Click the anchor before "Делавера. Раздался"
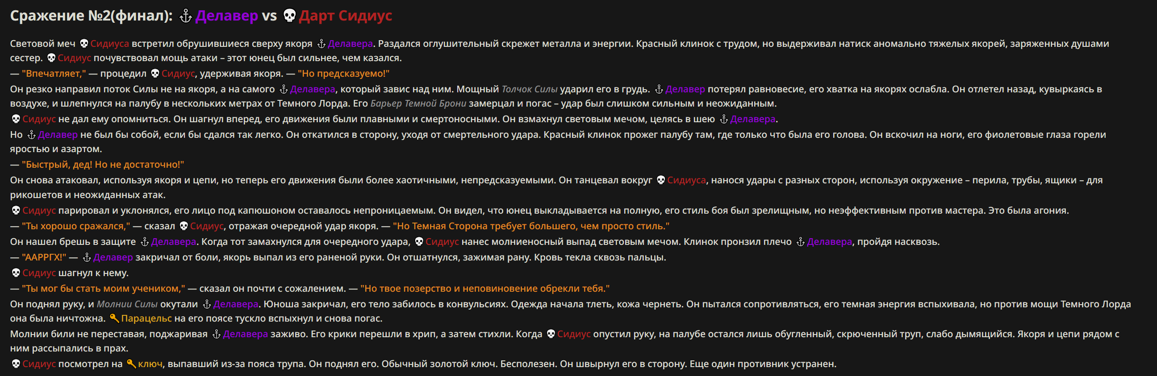Screen dimensions: 1157x376 pos(321,44)
